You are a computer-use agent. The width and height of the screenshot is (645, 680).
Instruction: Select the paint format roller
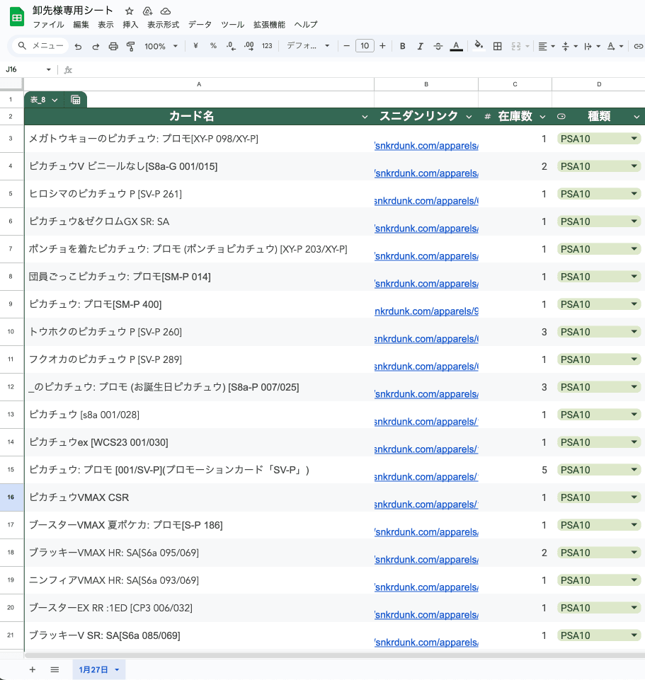point(131,46)
